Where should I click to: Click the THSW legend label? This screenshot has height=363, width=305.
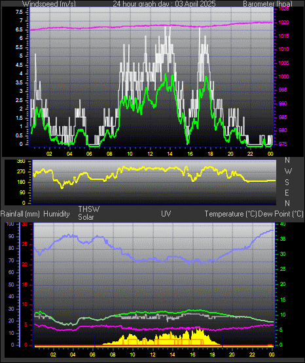pyautogui.click(x=89, y=209)
